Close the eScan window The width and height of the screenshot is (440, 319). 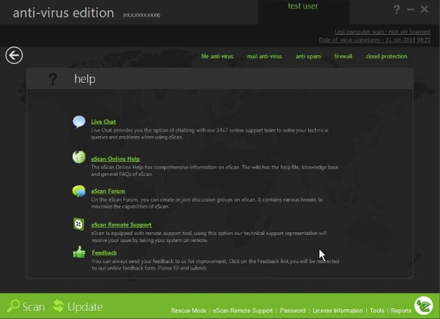[425, 9]
